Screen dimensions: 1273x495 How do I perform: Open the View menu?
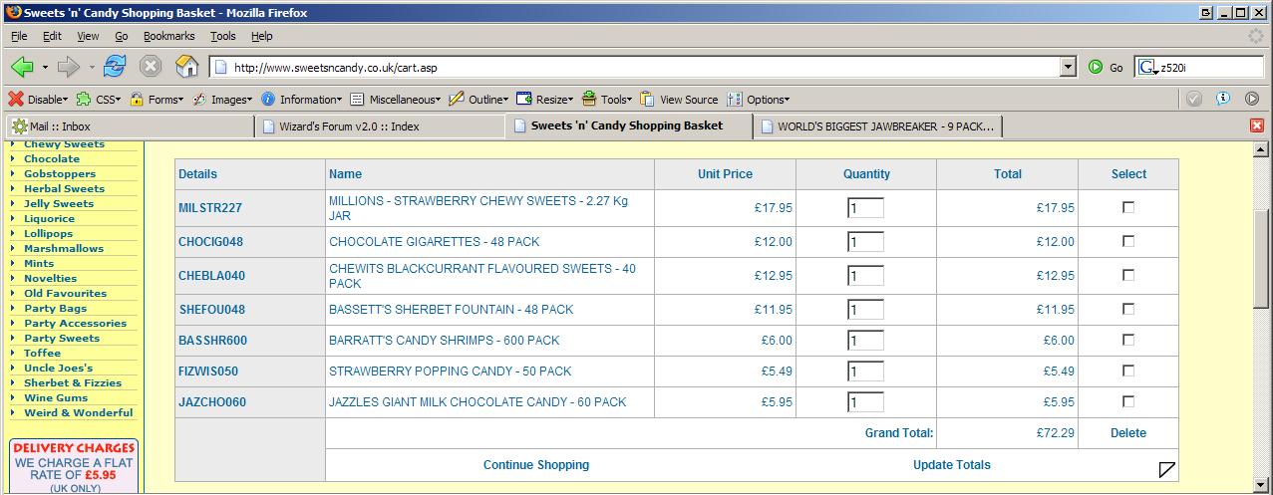click(x=88, y=36)
